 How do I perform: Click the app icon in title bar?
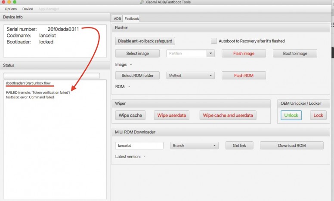click(x=142, y=2)
